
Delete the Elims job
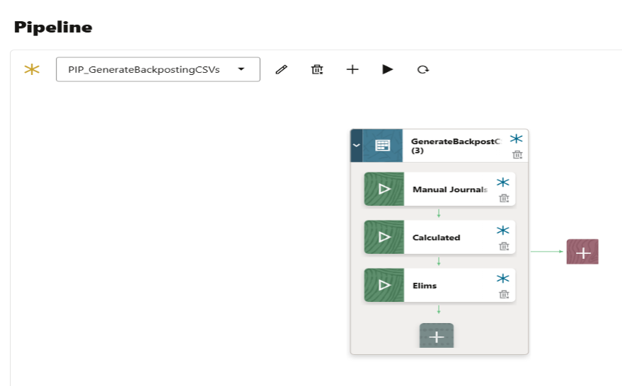tap(504, 294)
